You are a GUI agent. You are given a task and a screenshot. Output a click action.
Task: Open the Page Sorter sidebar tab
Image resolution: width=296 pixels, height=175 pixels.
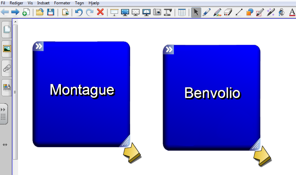point(7,29)
